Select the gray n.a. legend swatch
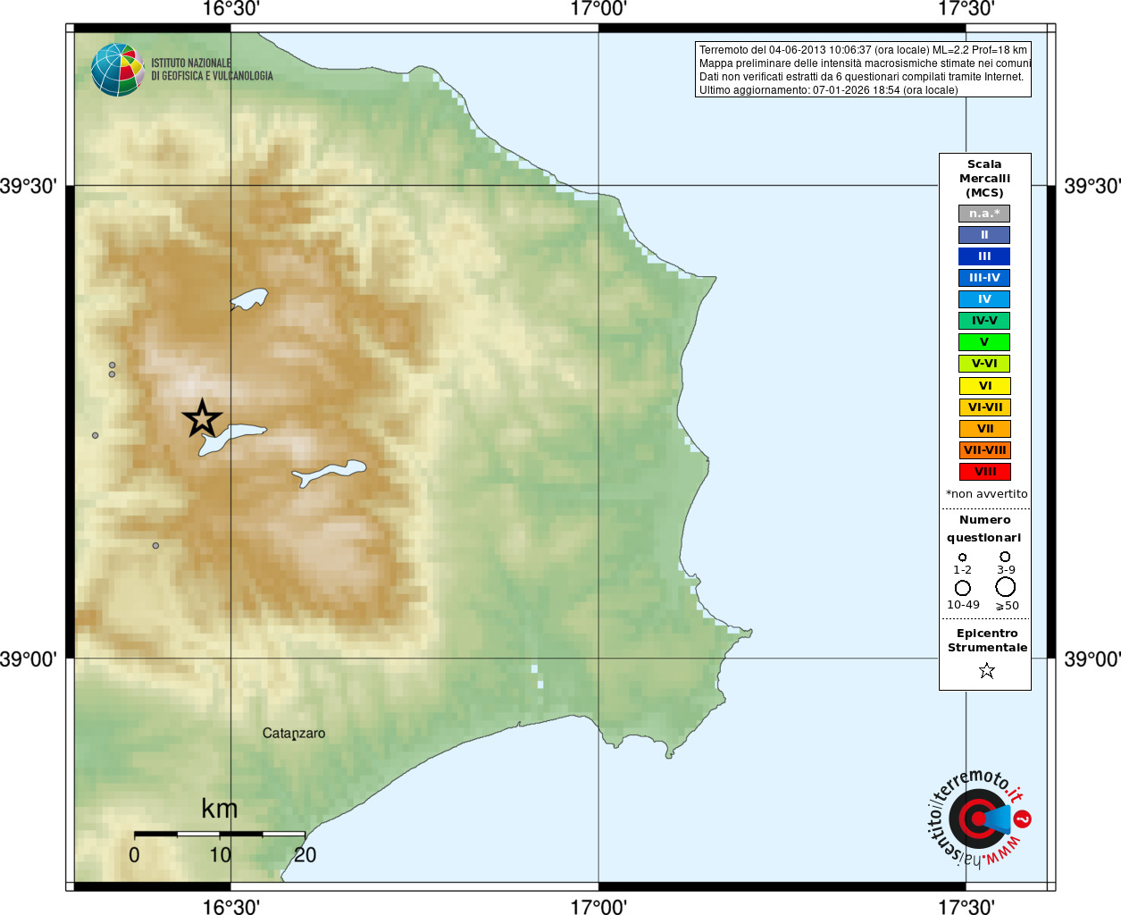The height and width of the screenshot is (915, 1121). point(984,214)
